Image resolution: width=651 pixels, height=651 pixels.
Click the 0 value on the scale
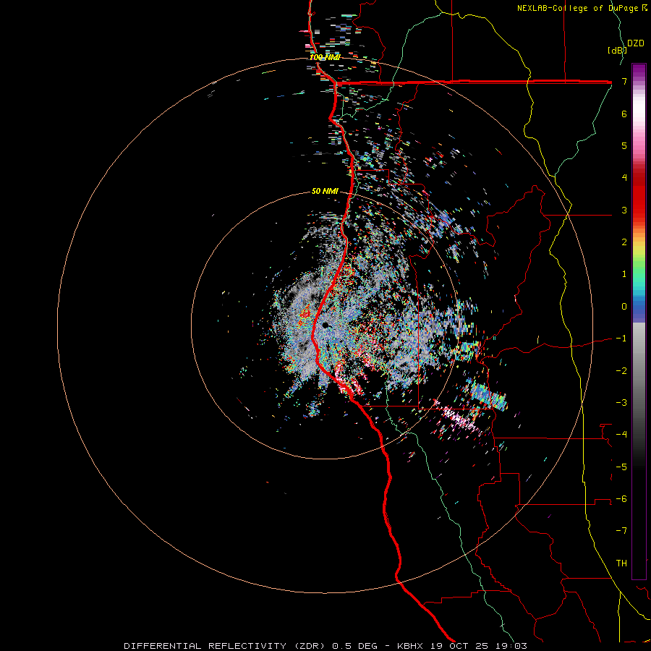coord(624,307)
